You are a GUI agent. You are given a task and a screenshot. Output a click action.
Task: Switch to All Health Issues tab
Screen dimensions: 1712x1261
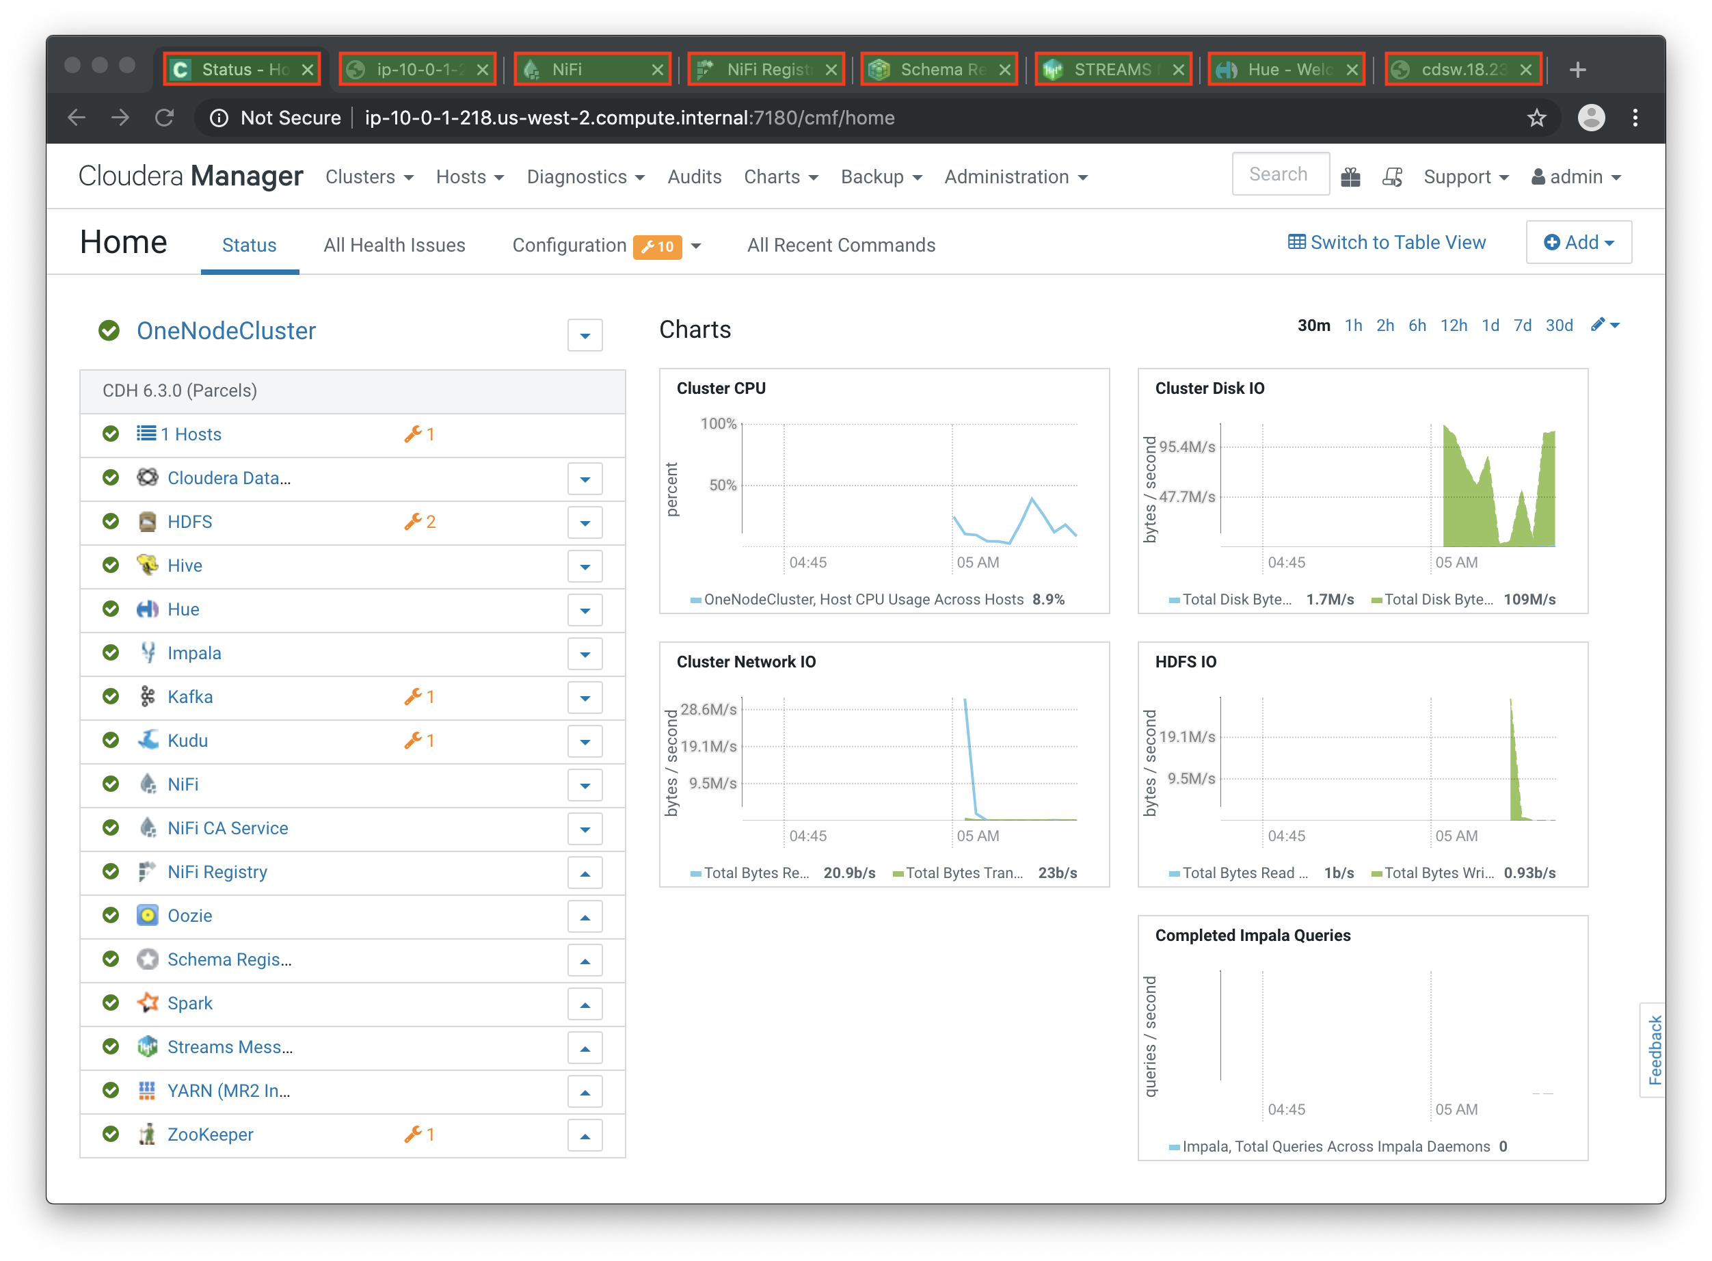coord(394,245)
